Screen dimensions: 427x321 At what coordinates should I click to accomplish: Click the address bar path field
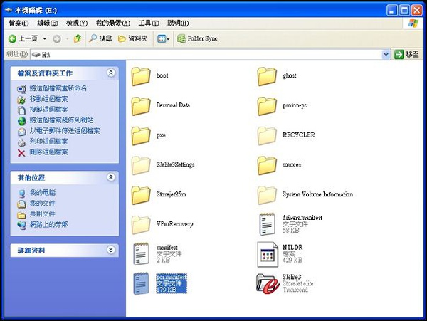click(206, 54)
